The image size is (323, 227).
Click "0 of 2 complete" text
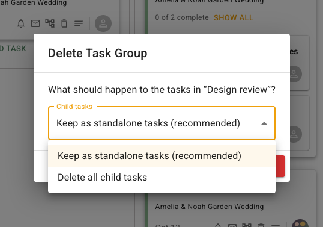coord(182,17)
